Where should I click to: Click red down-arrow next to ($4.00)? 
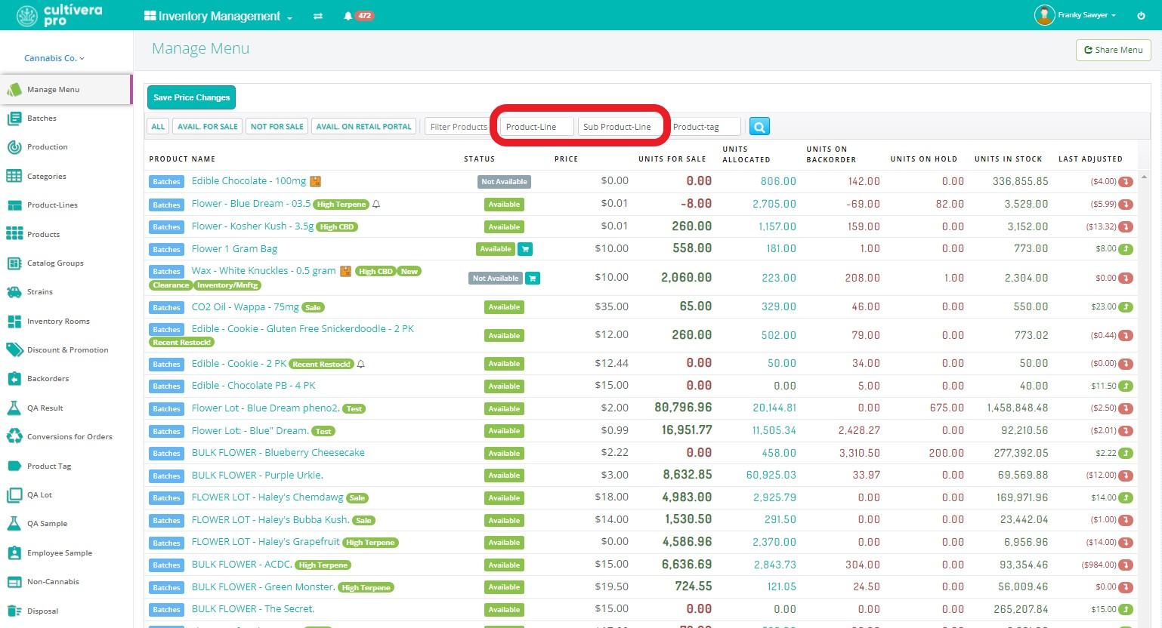[1125, 182]
